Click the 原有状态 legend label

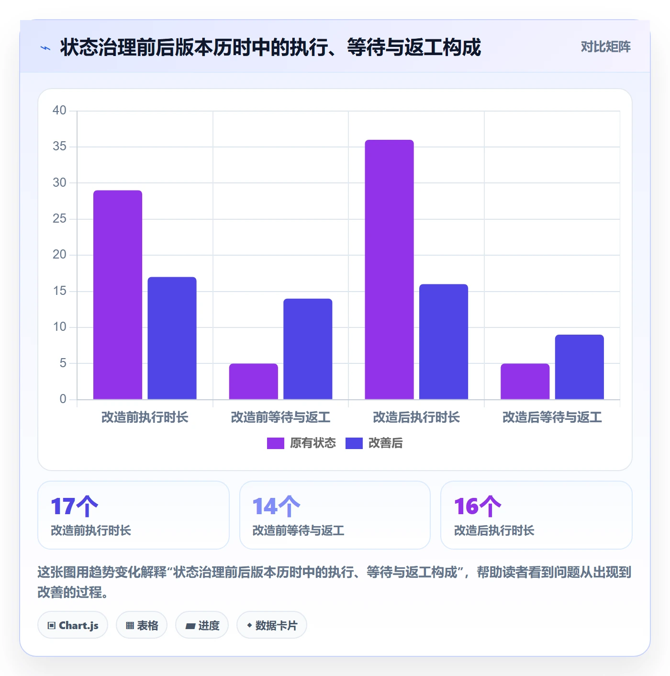313,443
